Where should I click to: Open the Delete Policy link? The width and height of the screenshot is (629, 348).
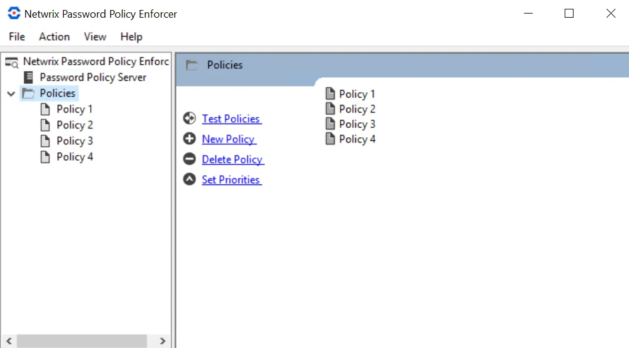[232, 160]
